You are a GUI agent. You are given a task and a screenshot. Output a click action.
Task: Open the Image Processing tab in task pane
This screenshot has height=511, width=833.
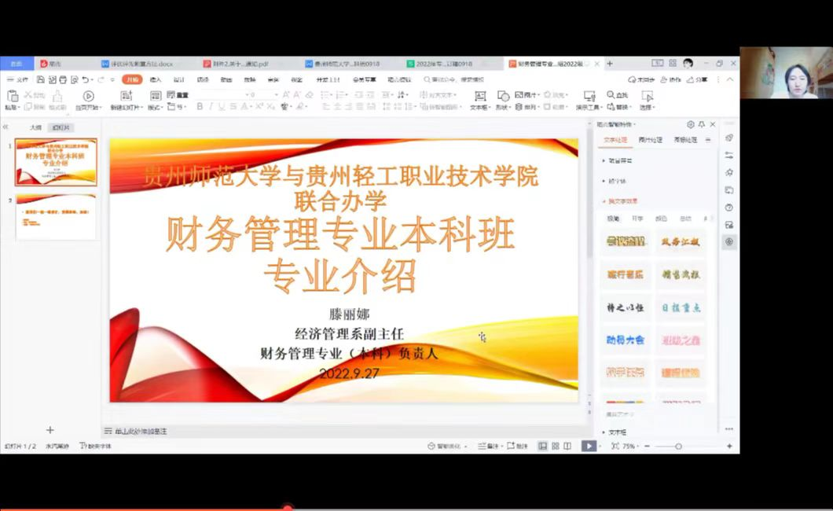pyautogui.click(x=650, y=140)
